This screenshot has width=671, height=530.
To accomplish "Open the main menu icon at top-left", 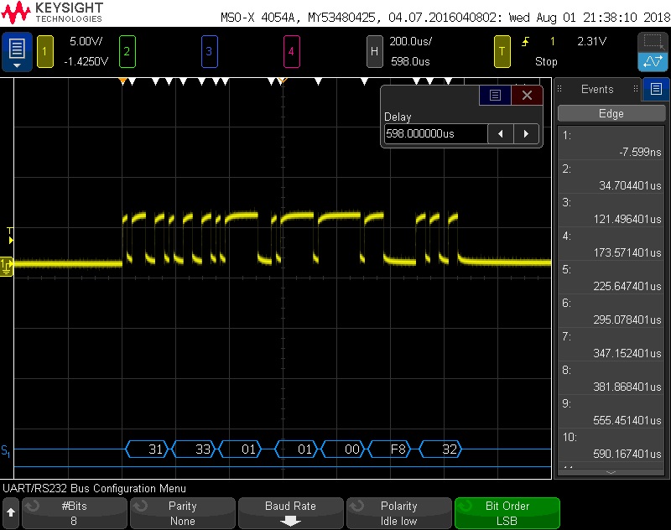I will tap(17, 51).
